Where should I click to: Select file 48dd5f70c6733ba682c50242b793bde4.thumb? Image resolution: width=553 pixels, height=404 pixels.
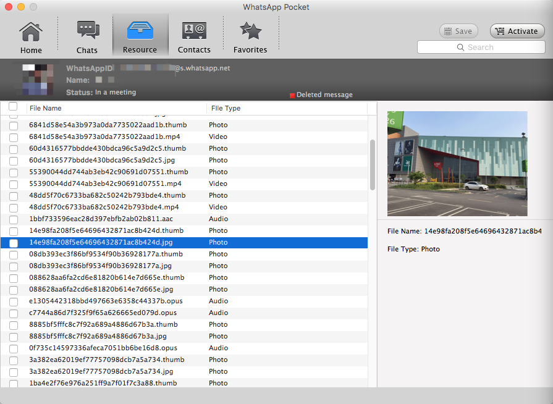coord(108,195)
